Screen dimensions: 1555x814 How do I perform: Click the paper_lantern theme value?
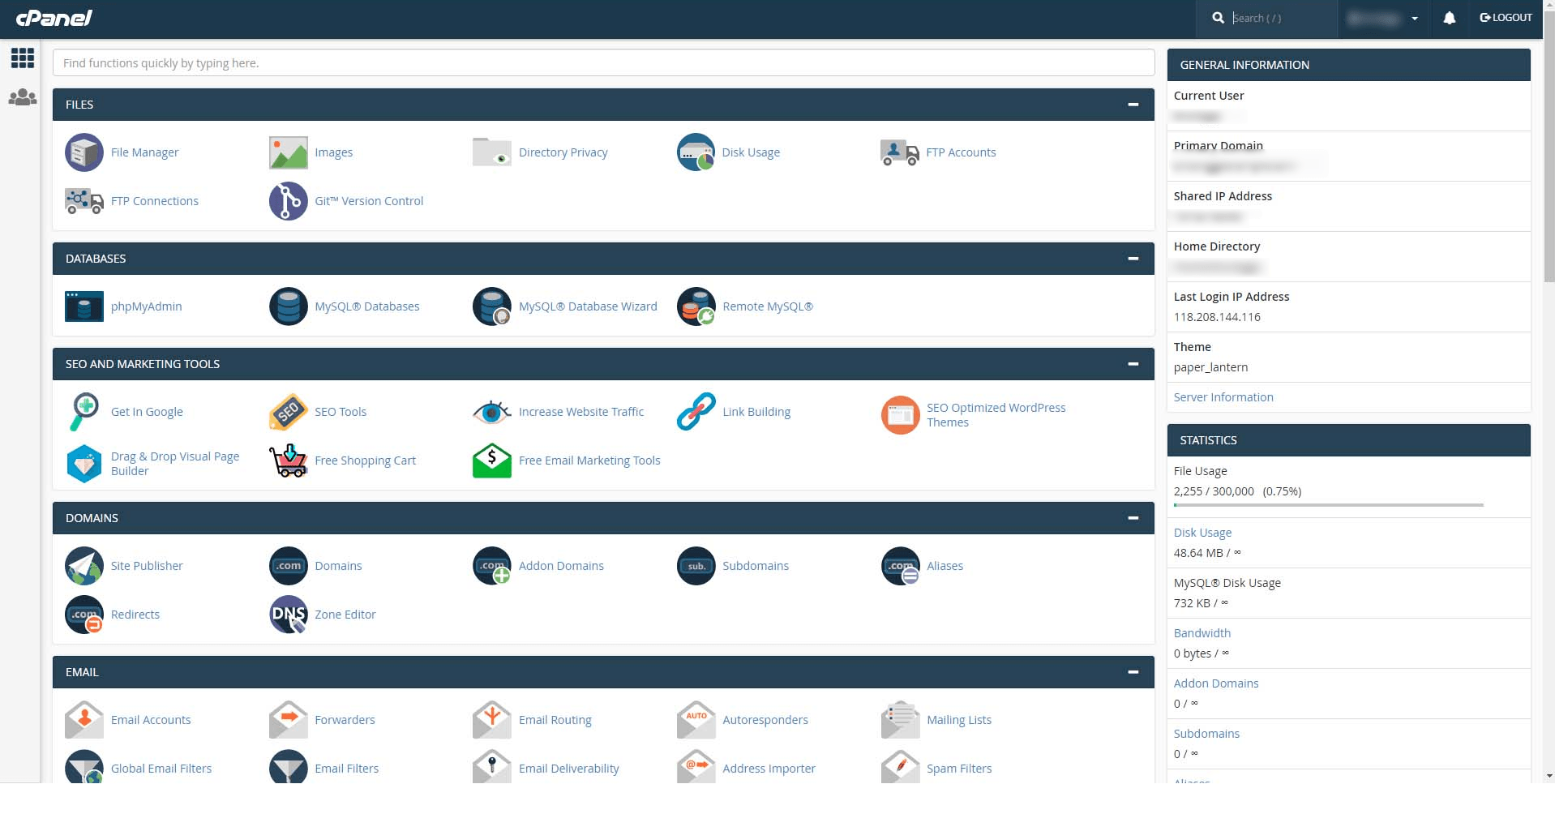1210,367
